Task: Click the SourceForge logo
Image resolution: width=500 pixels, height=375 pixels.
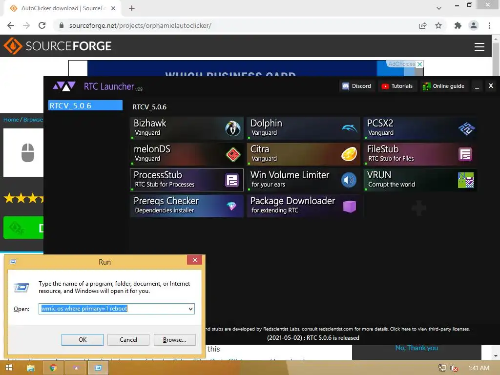Action: 58,46
